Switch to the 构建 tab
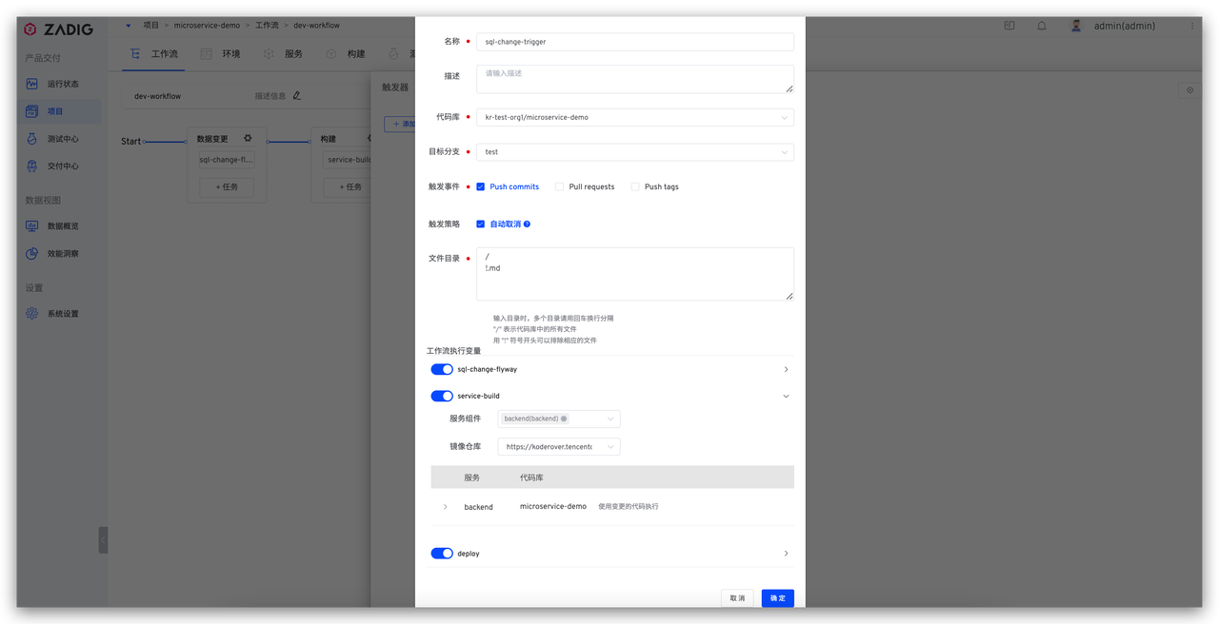Screen dimensions: 1219x624 pos(346,54)
